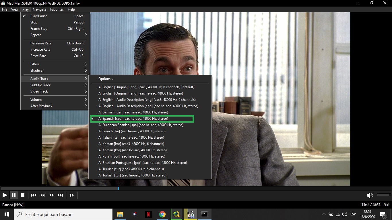This screenshot has width=392, height=220.
Task: Select Turkish aac he-aac stereo track
Action: coord(150,175)
